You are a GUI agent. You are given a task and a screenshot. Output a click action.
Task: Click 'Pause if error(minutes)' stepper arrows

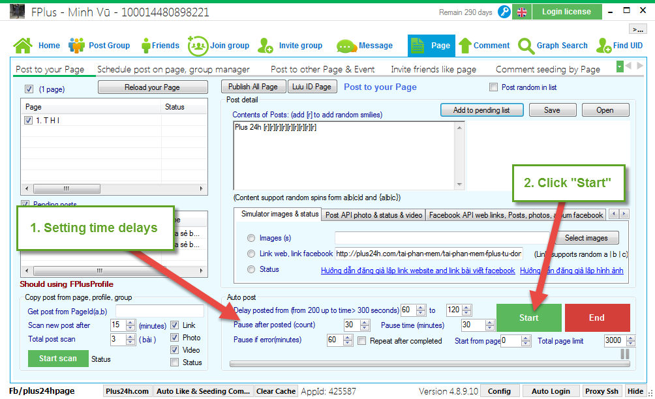click(x=348, y=340)
